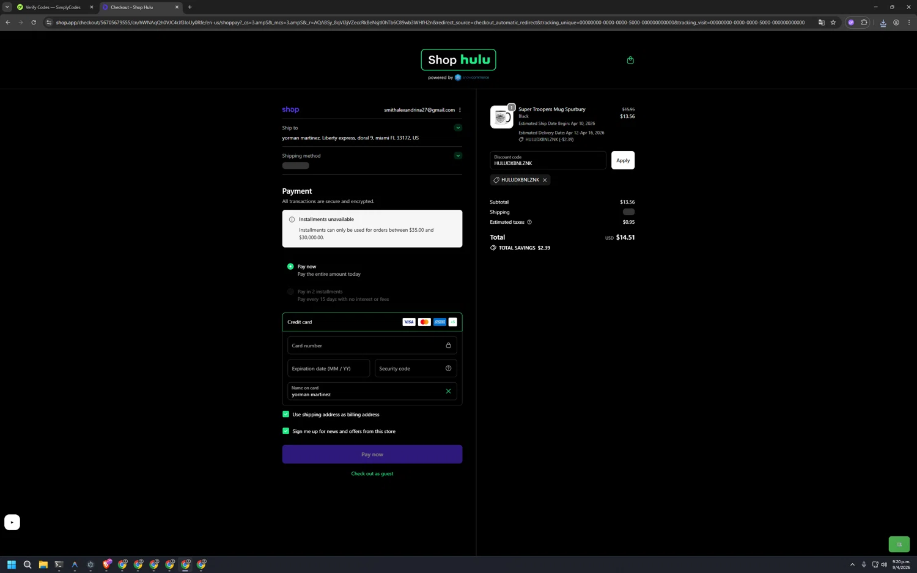The height and width of the screenshot is (573, 917).
Task: Open Windows taskbar search
Action: pyautogui.click(x=28, y=564)
